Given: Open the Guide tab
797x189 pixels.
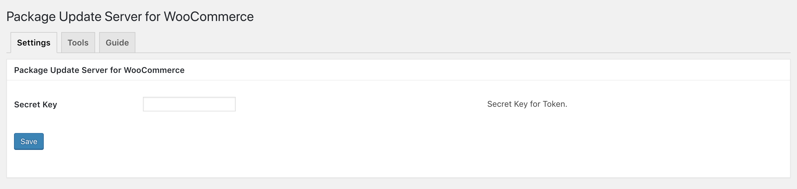Looking at the screenshot, I should point(117,43).
